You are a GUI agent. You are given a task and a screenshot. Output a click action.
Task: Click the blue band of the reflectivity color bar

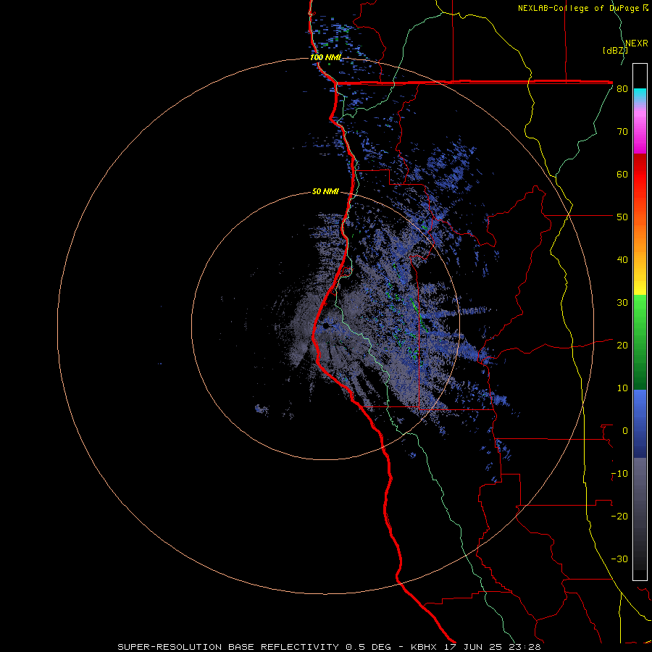coord(640,423)
